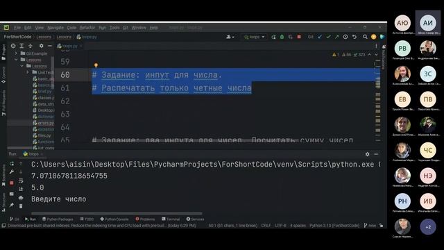The image size is (444, 250).
Task: Click the select opened file icon in the Project panel
Action: (13, 46)
